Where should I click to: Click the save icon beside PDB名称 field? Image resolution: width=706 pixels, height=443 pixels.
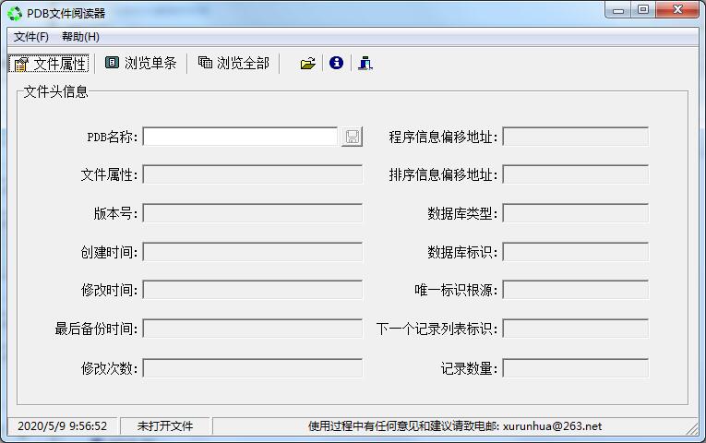point(352,137)
